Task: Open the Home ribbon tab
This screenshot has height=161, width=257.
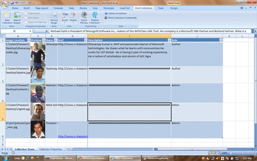Action: pos(15,8)
